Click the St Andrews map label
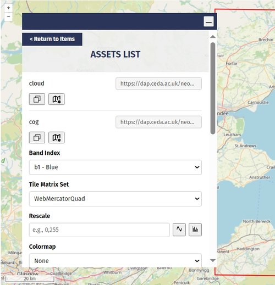 [x=245, y=146]
